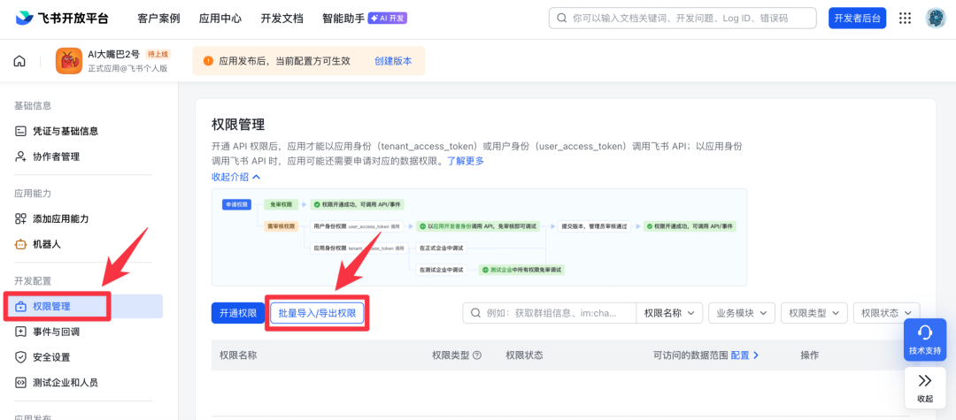Click the AI大嘴巴2号 app logo icon
The image size is (956, 420).
tap(69, 61)
